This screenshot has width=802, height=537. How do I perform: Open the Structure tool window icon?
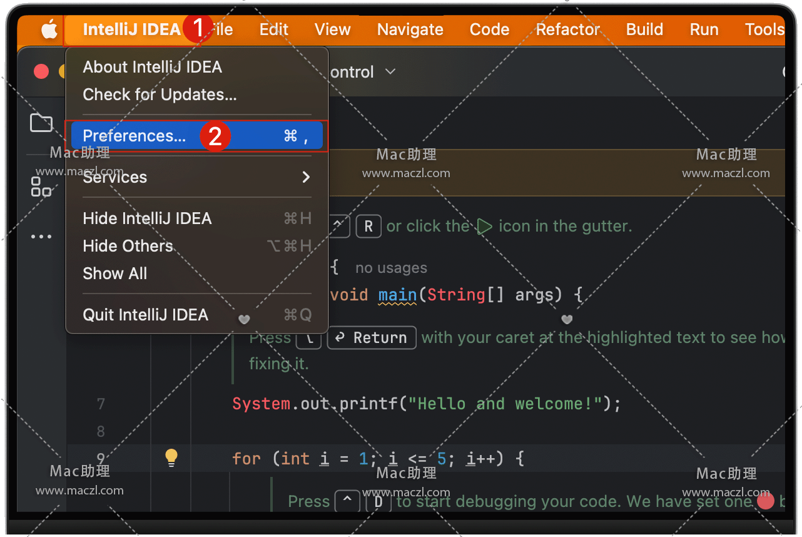41,186
